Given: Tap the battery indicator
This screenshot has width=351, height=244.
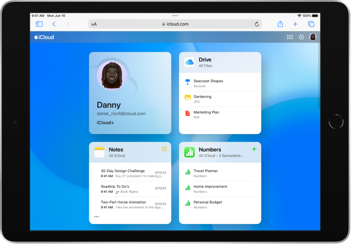Looking at the screenshot, I should [x=315, y=16].
